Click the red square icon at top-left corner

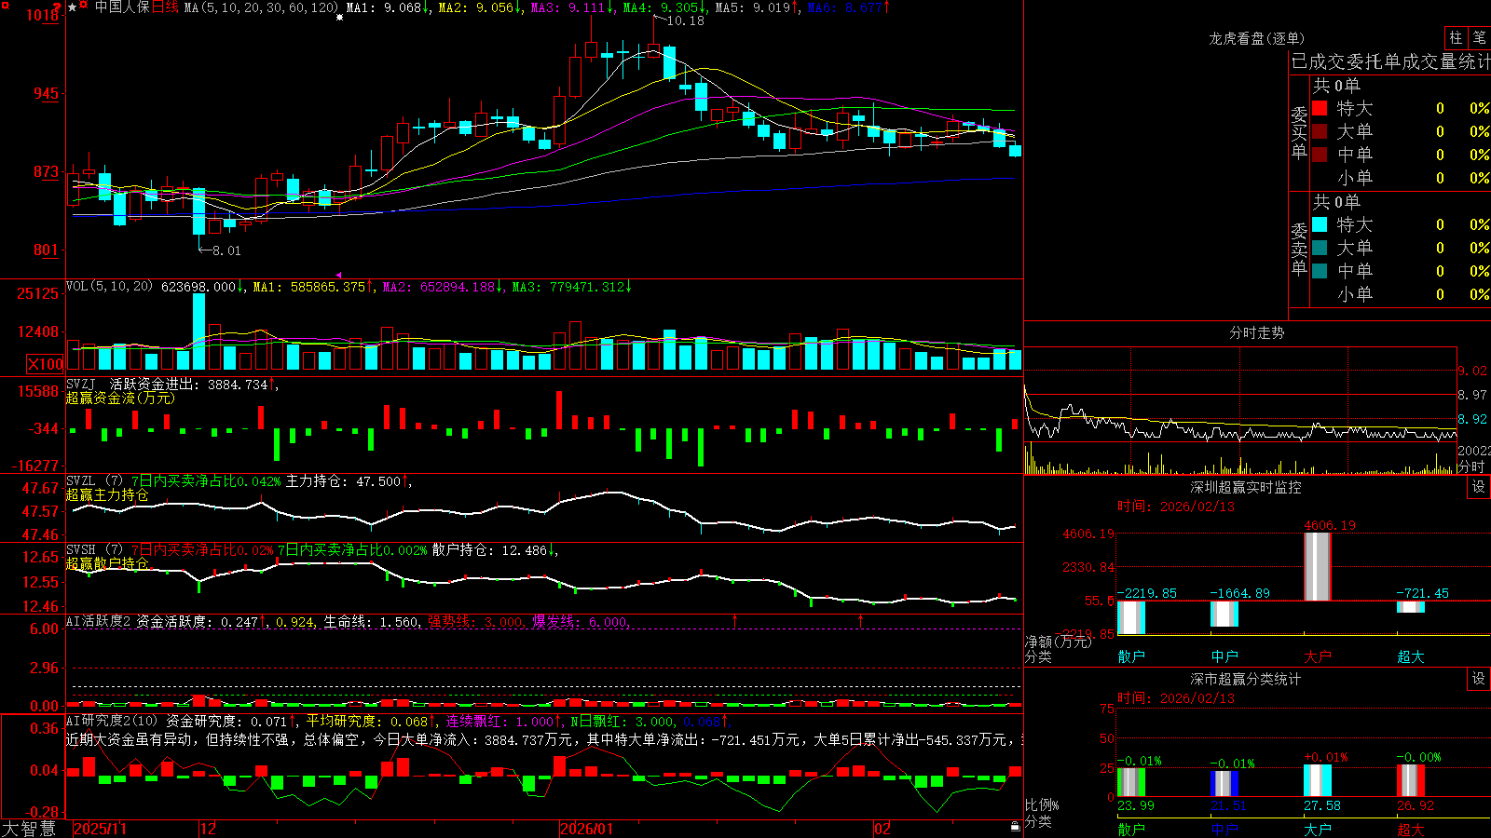point(6,6)
